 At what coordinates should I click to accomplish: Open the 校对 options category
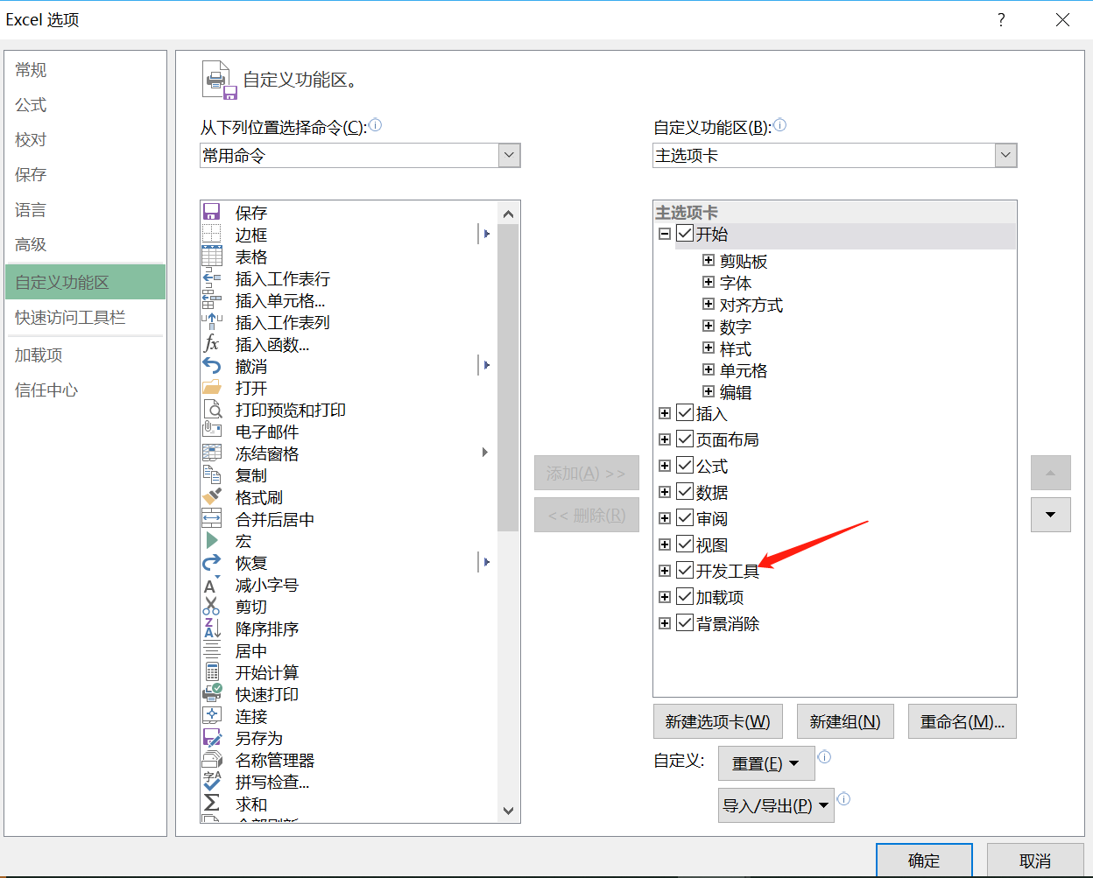point(85,140)
